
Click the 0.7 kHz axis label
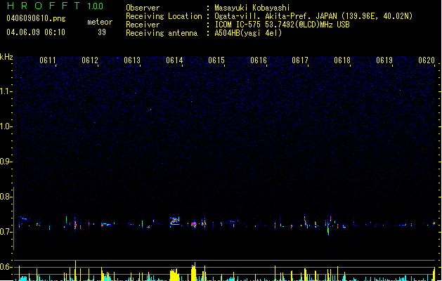coord(6,232)
